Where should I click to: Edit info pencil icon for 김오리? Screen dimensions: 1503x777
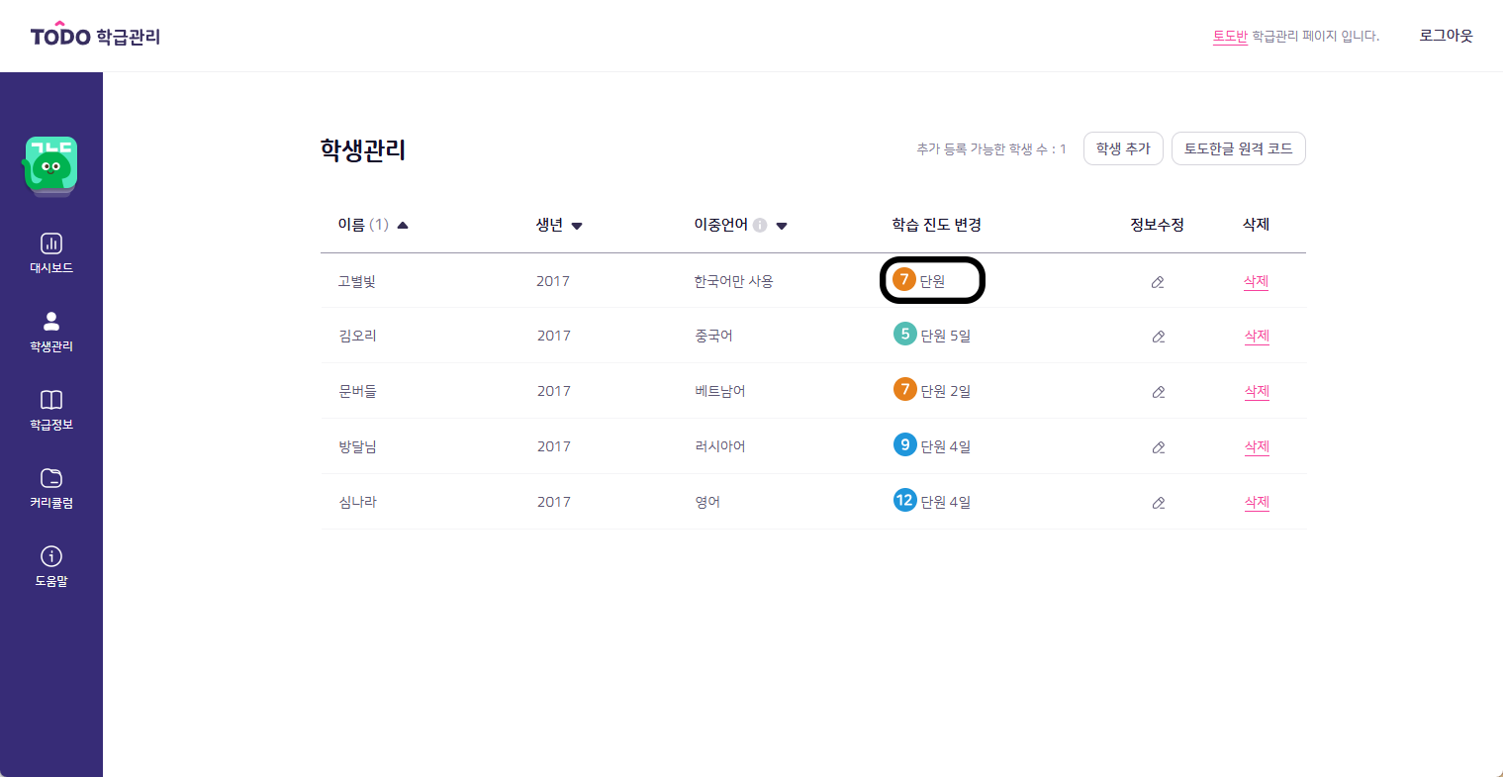pos(1159,337)
